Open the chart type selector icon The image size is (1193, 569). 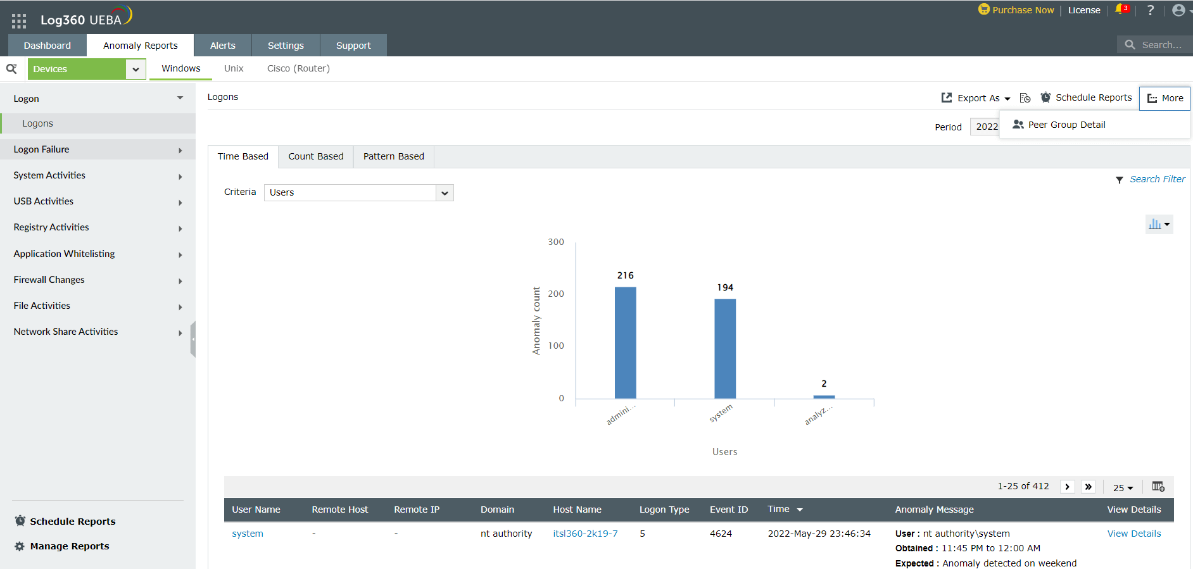[1159, 224]
